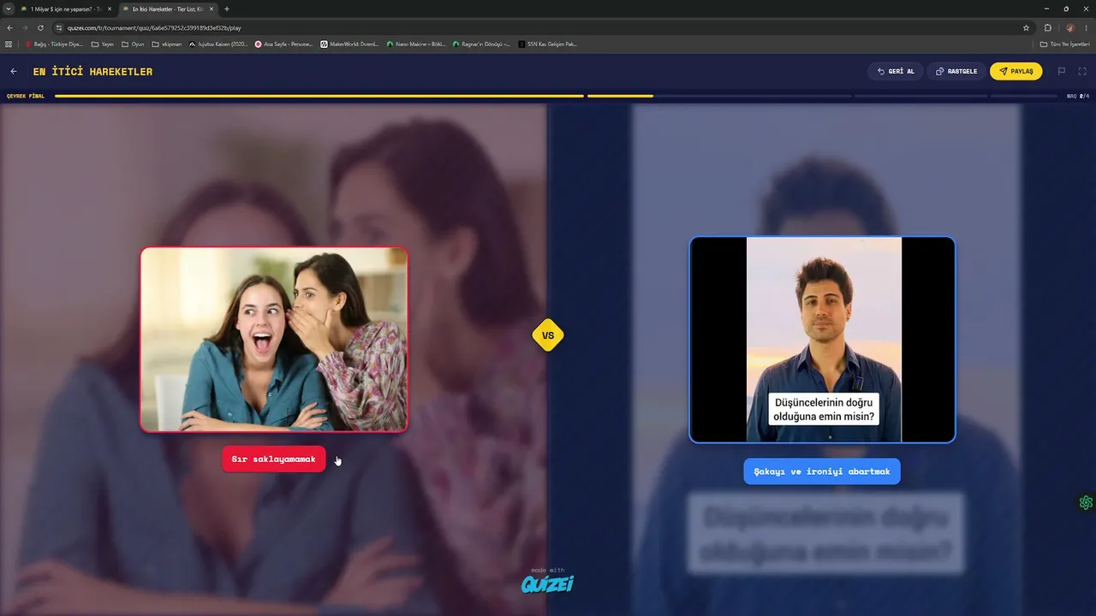Click the 'En İtici Hareketler' quiz title

coord(92,72)
